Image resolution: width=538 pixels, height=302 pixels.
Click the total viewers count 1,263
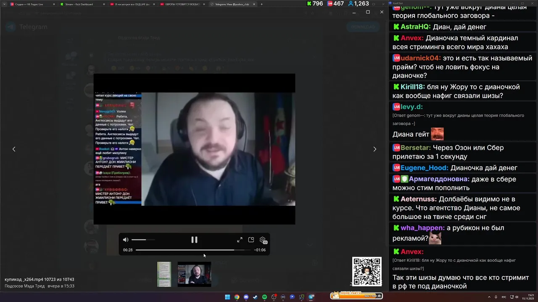point(358,4)
